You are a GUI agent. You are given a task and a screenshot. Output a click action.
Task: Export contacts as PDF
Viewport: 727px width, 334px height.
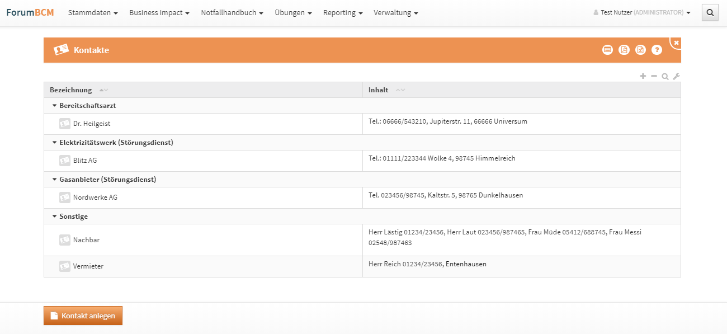click(624, 50)
